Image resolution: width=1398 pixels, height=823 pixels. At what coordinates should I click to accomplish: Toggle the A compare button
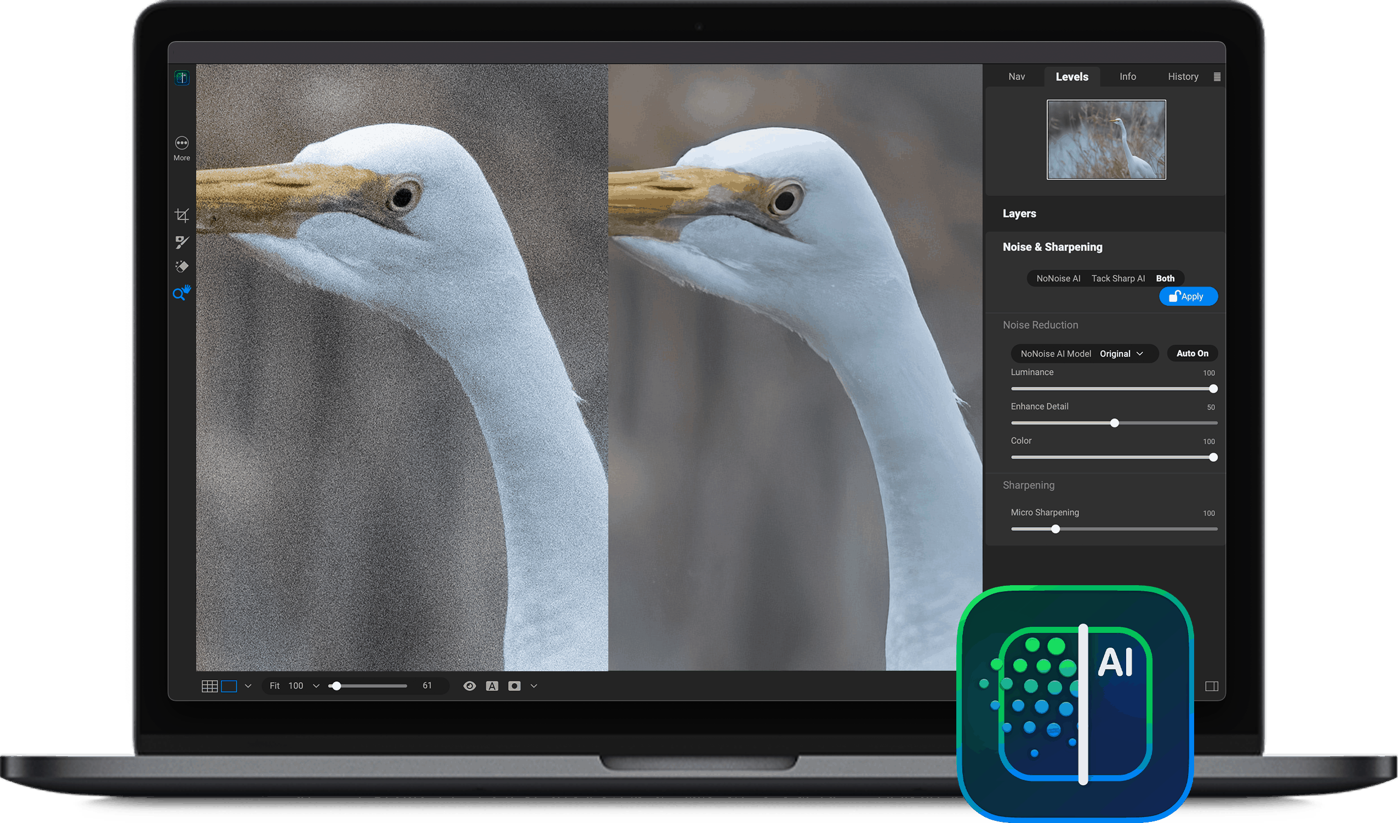(492, 686)
